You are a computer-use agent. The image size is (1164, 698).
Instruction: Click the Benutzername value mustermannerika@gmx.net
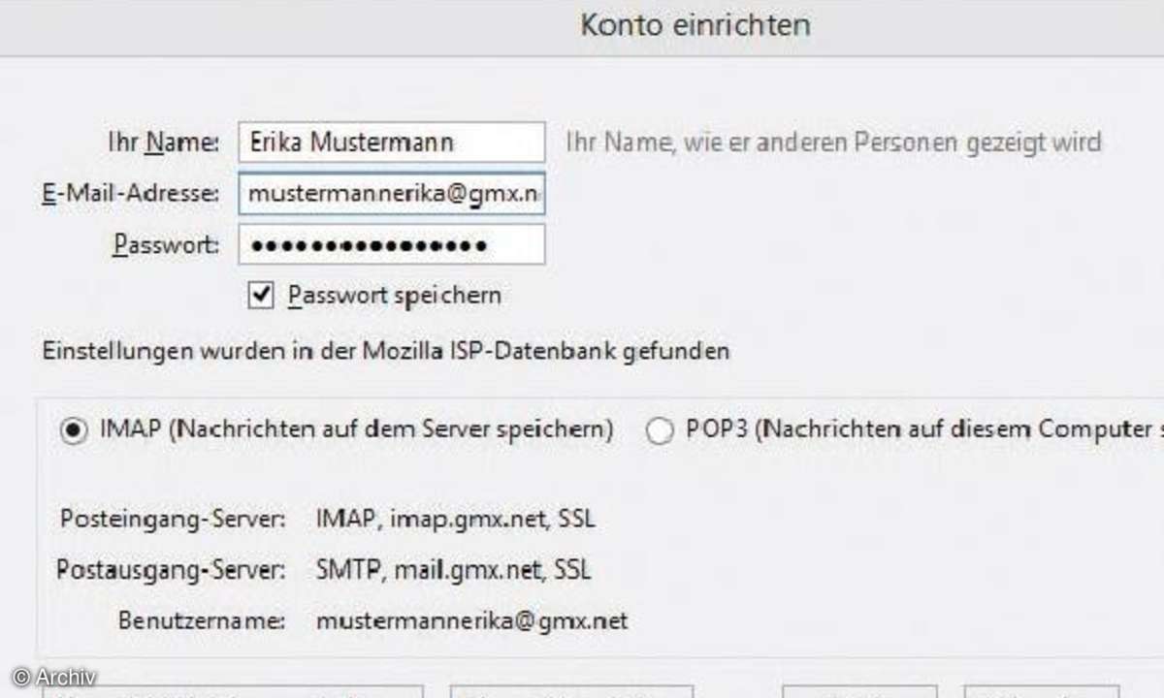(471, 619)
